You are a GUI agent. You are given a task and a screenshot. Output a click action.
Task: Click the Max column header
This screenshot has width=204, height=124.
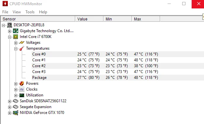coord(146,19)
